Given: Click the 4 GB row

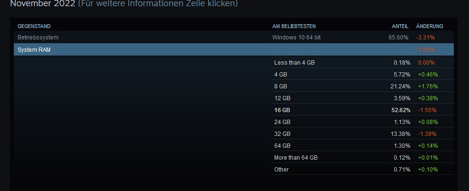Looking at the screenshot, I should (x=362, y=74).
